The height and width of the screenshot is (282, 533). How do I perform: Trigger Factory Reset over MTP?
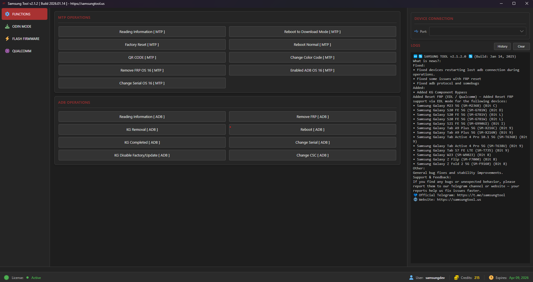pyautogui.click(x=142, y=44)
